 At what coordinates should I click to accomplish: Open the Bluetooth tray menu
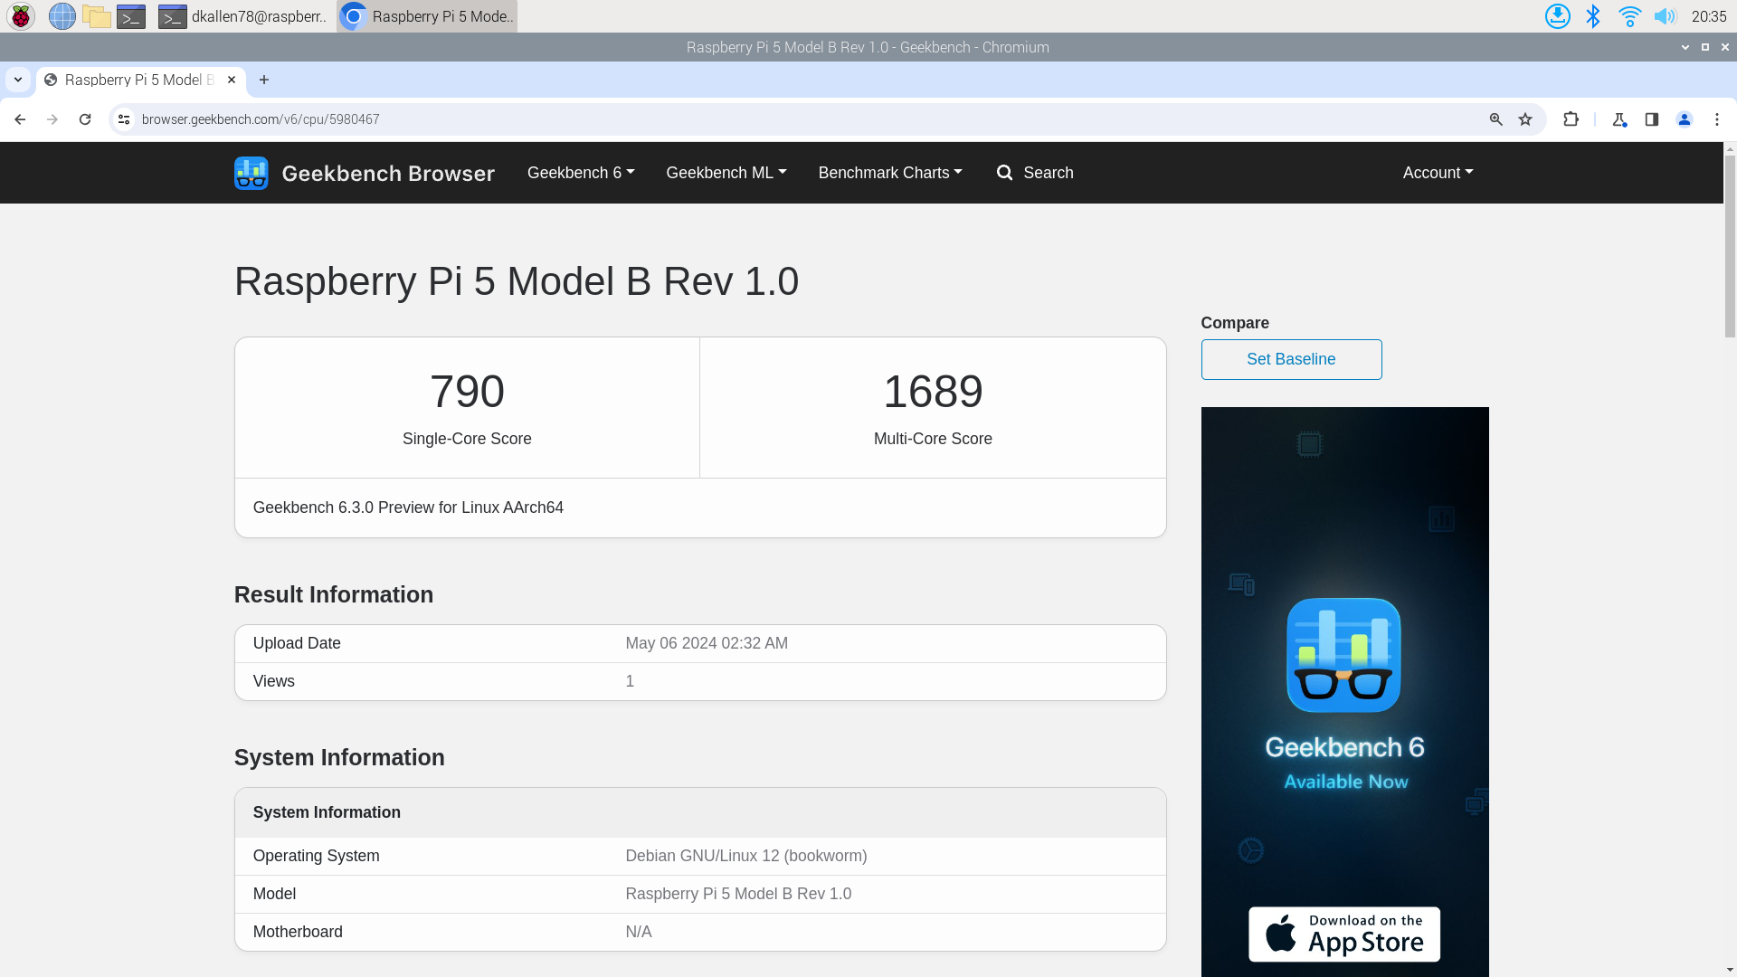pyautogui.click(x=1593, y=16)
